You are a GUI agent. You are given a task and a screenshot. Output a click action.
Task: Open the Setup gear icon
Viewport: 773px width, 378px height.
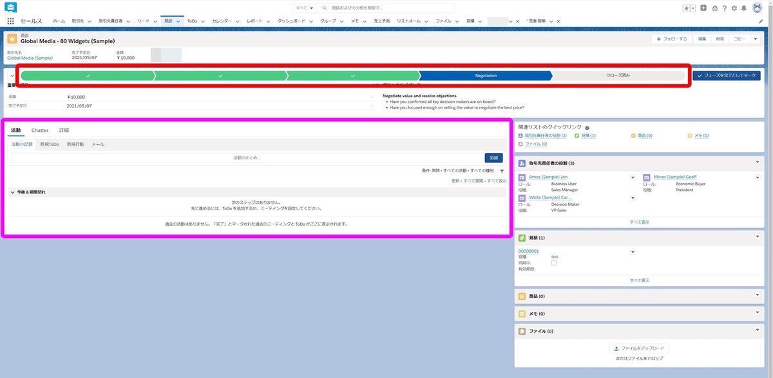(734, 8)
